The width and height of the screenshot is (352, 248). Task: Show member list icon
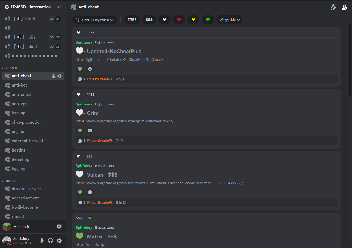point(344,7)
